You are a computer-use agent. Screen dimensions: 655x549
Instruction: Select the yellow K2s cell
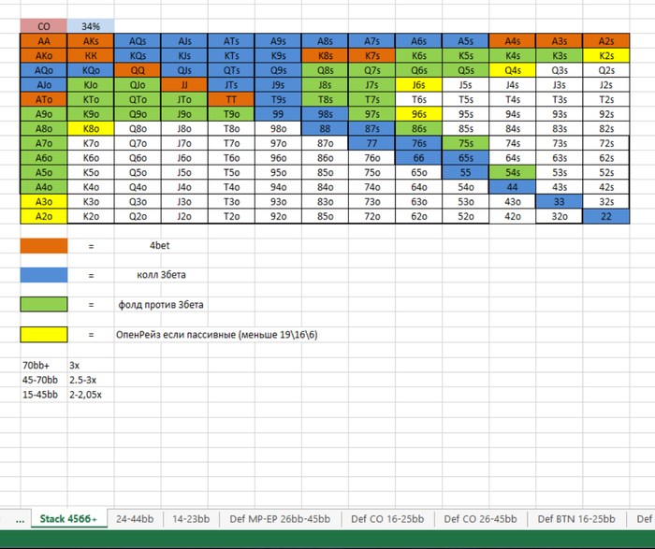point(606,55)
